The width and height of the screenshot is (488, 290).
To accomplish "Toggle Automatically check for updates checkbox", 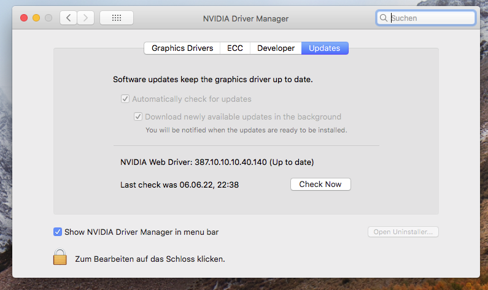I will coord(125,99).
